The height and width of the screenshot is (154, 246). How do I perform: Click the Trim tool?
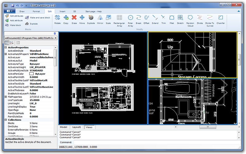(164, 19)
